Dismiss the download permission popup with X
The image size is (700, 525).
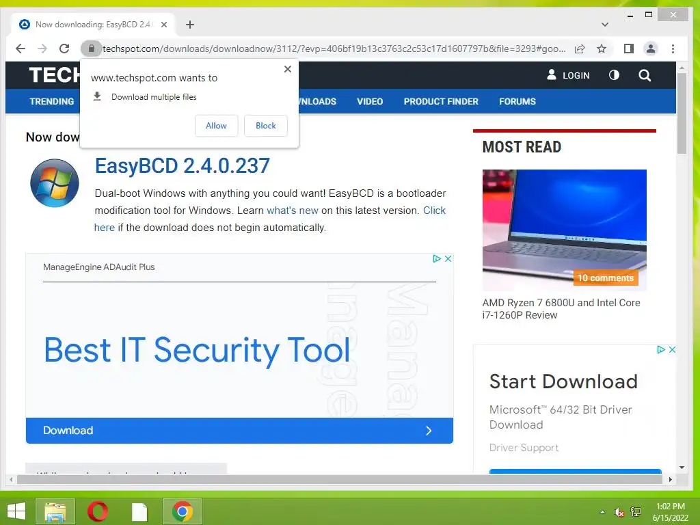coord(288,69)
